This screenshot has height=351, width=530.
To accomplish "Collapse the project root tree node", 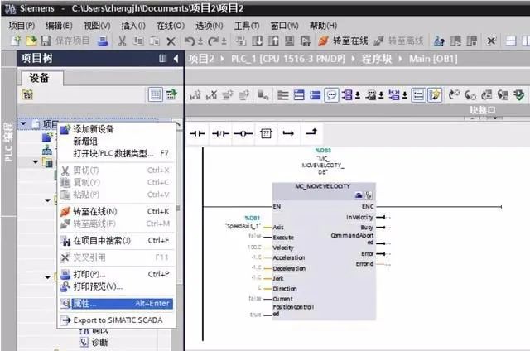I will (x=23, y=123).
